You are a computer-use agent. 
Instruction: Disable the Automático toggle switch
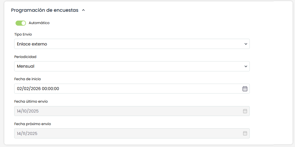(21, 23)
